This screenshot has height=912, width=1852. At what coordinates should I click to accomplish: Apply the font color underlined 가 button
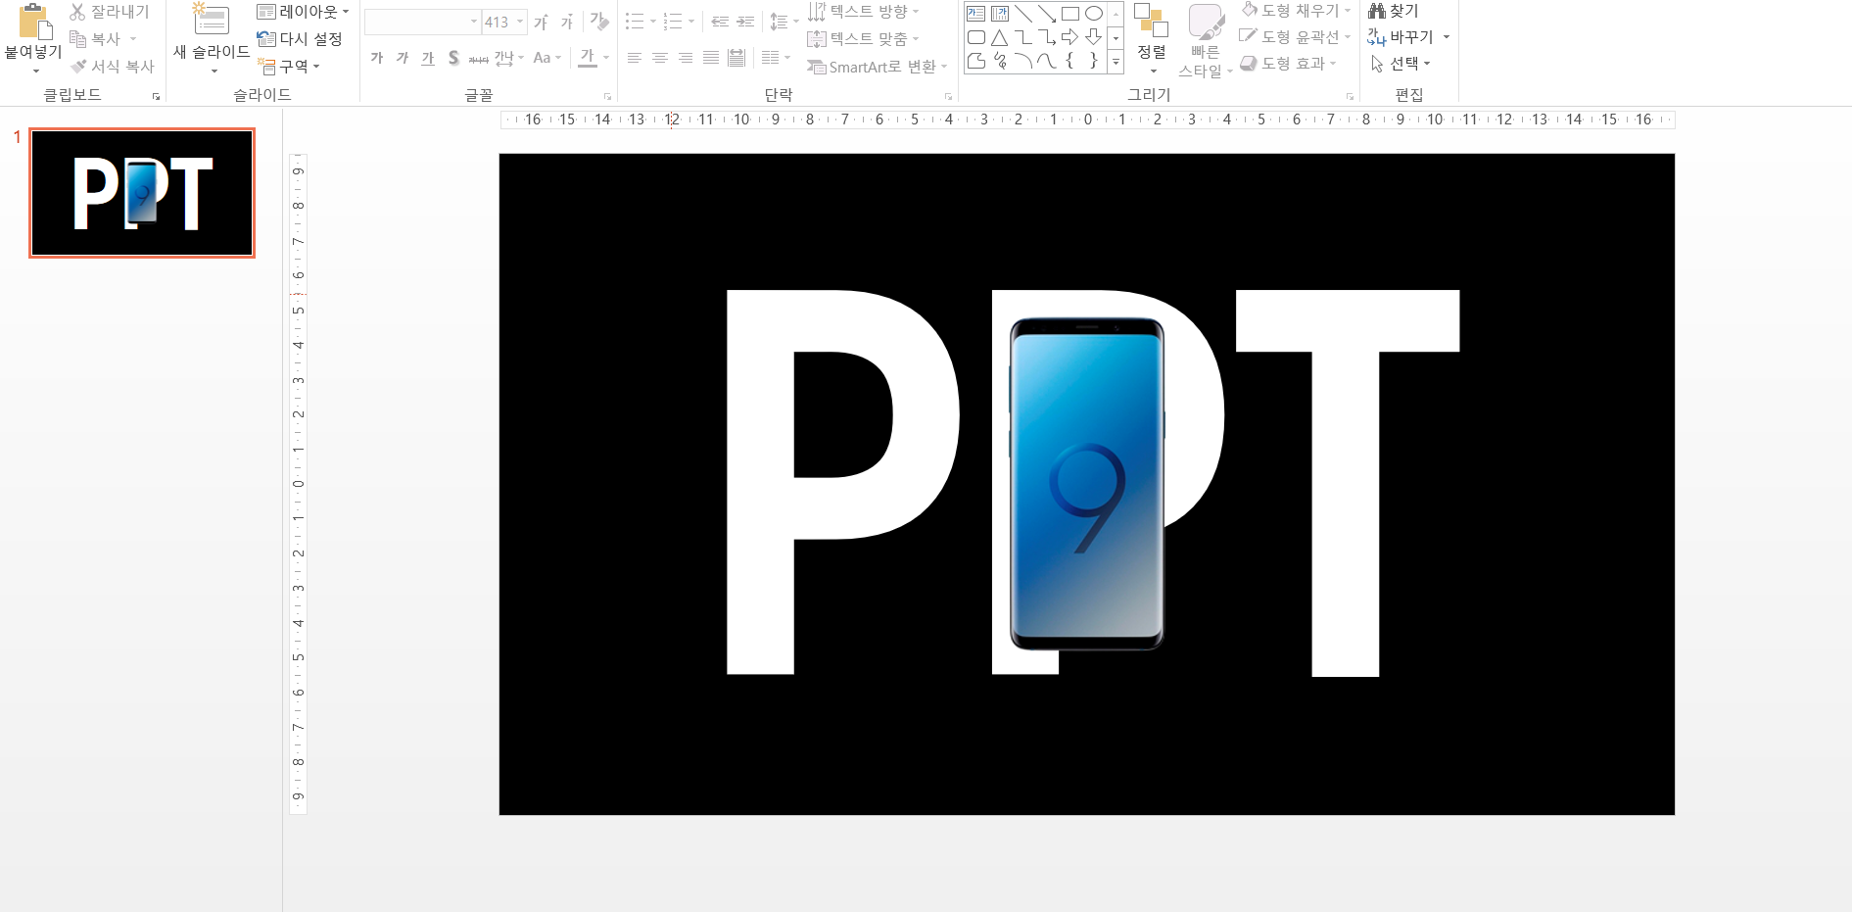pyautogui.click(x=587, y=58)
